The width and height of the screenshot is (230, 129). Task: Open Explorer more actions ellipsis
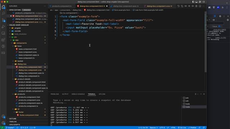(x=45, y=6)
